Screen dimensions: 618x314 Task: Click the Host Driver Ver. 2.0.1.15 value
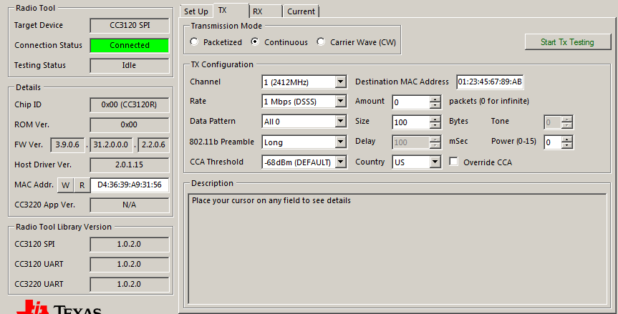[x=130, y=165]
